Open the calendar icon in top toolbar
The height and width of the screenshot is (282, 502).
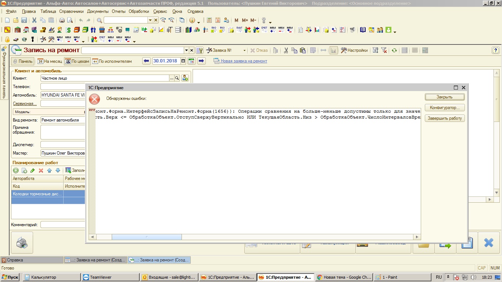pyautogui.click(x=218, y=20)
